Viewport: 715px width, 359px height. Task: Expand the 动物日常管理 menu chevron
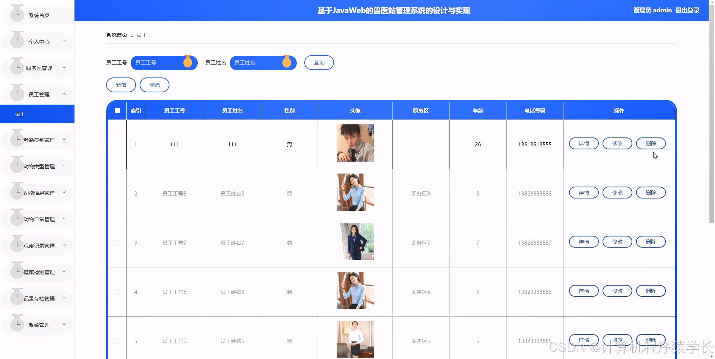64,219
